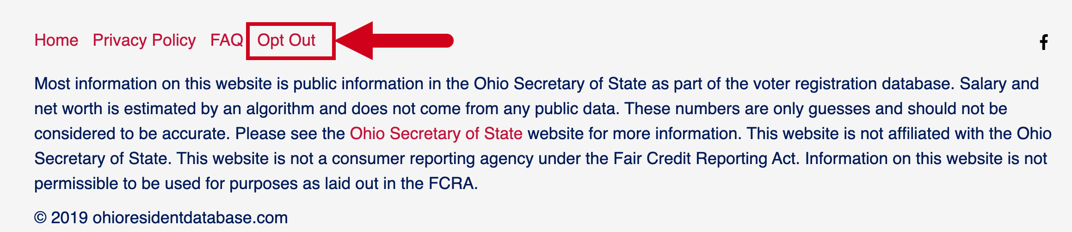Click the words 'Fair Credit Reporting Act'
1072x232 pixels.
tap(706, 159)
